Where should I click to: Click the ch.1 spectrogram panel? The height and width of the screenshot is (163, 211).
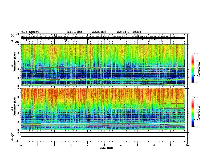[103, 65]
